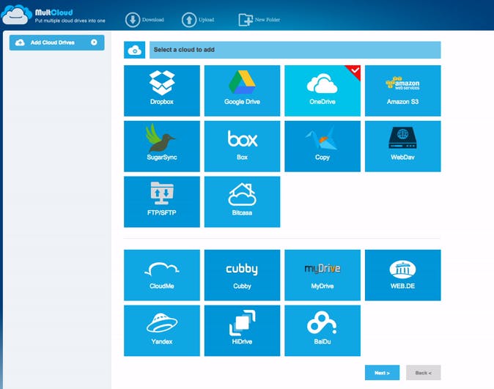The width and height of the screenshot is (494, 389).
Task: Click the MultCloud logo
Action: [x=16, y=15]
